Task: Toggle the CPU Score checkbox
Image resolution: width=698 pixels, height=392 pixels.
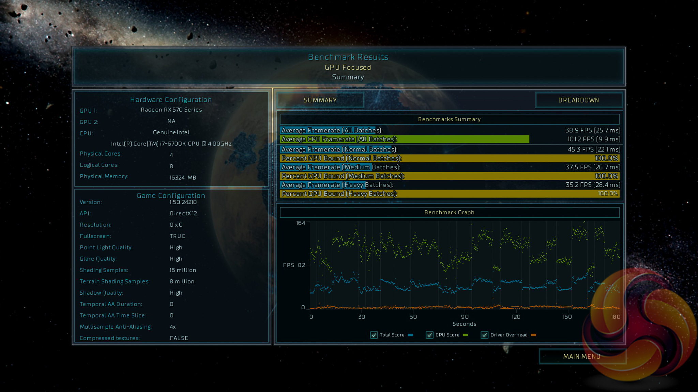Action: coord(429,335)
